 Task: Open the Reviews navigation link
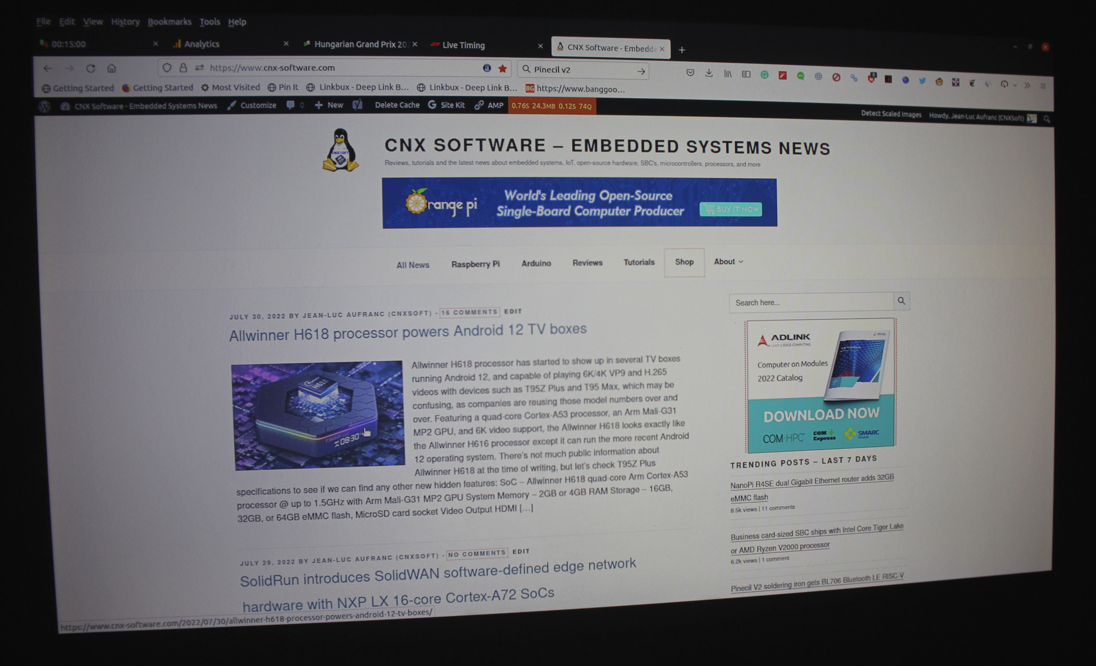coord(587,263)
